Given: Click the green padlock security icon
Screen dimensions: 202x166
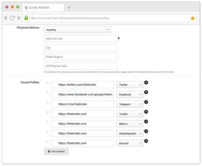Looking at the screenshot, I should pos(26,18).
